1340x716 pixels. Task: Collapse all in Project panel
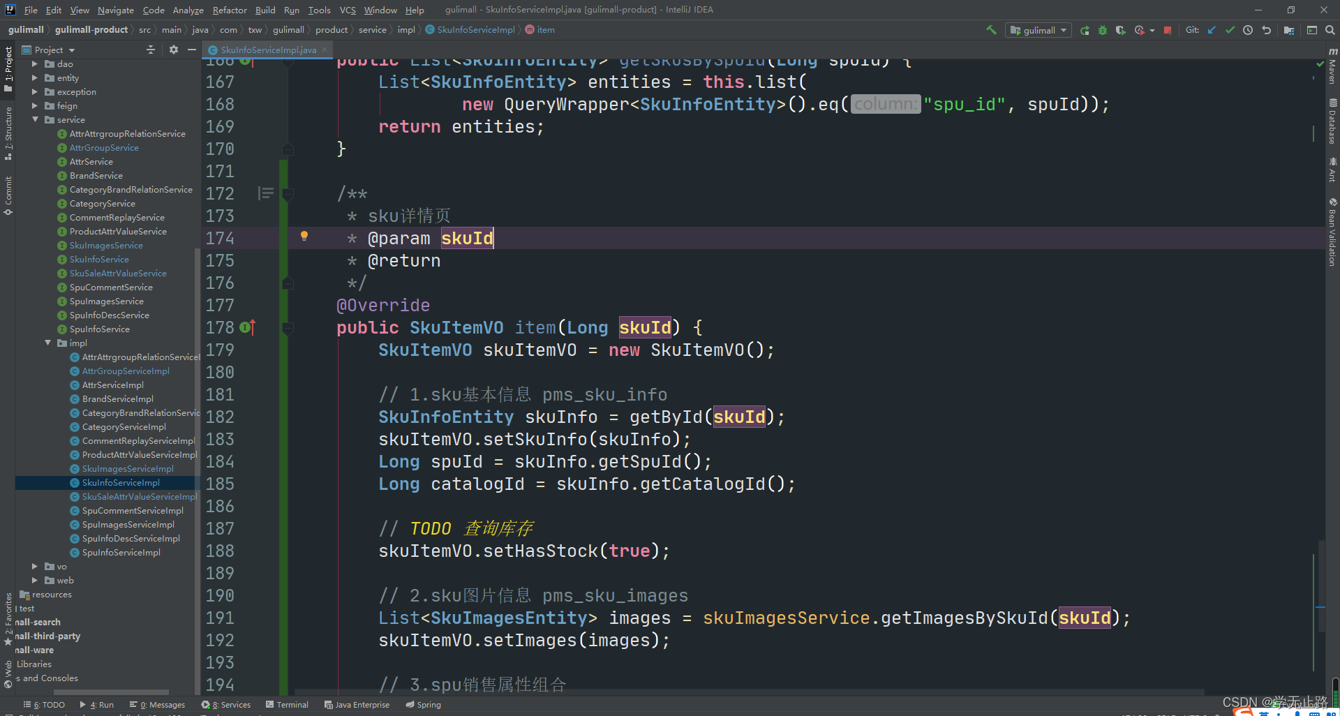pos(151,50)
